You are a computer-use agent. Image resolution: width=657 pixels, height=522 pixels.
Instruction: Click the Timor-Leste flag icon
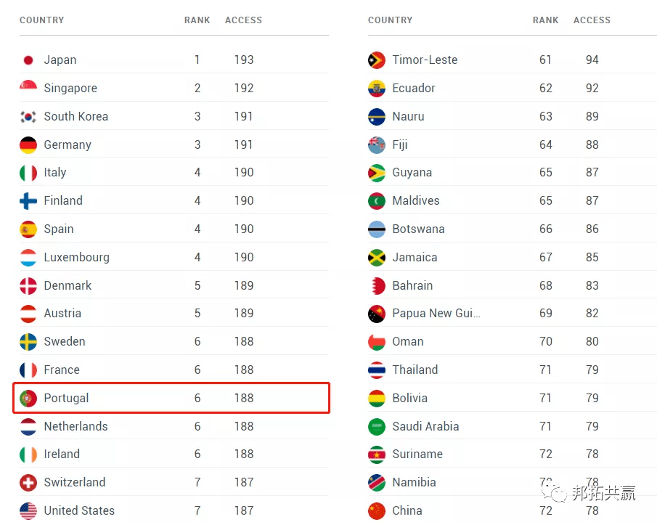point(377,60)
